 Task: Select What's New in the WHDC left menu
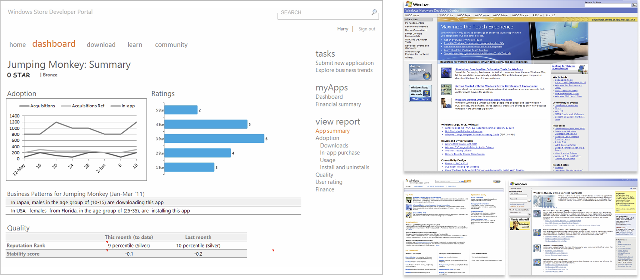click(418, 19)
